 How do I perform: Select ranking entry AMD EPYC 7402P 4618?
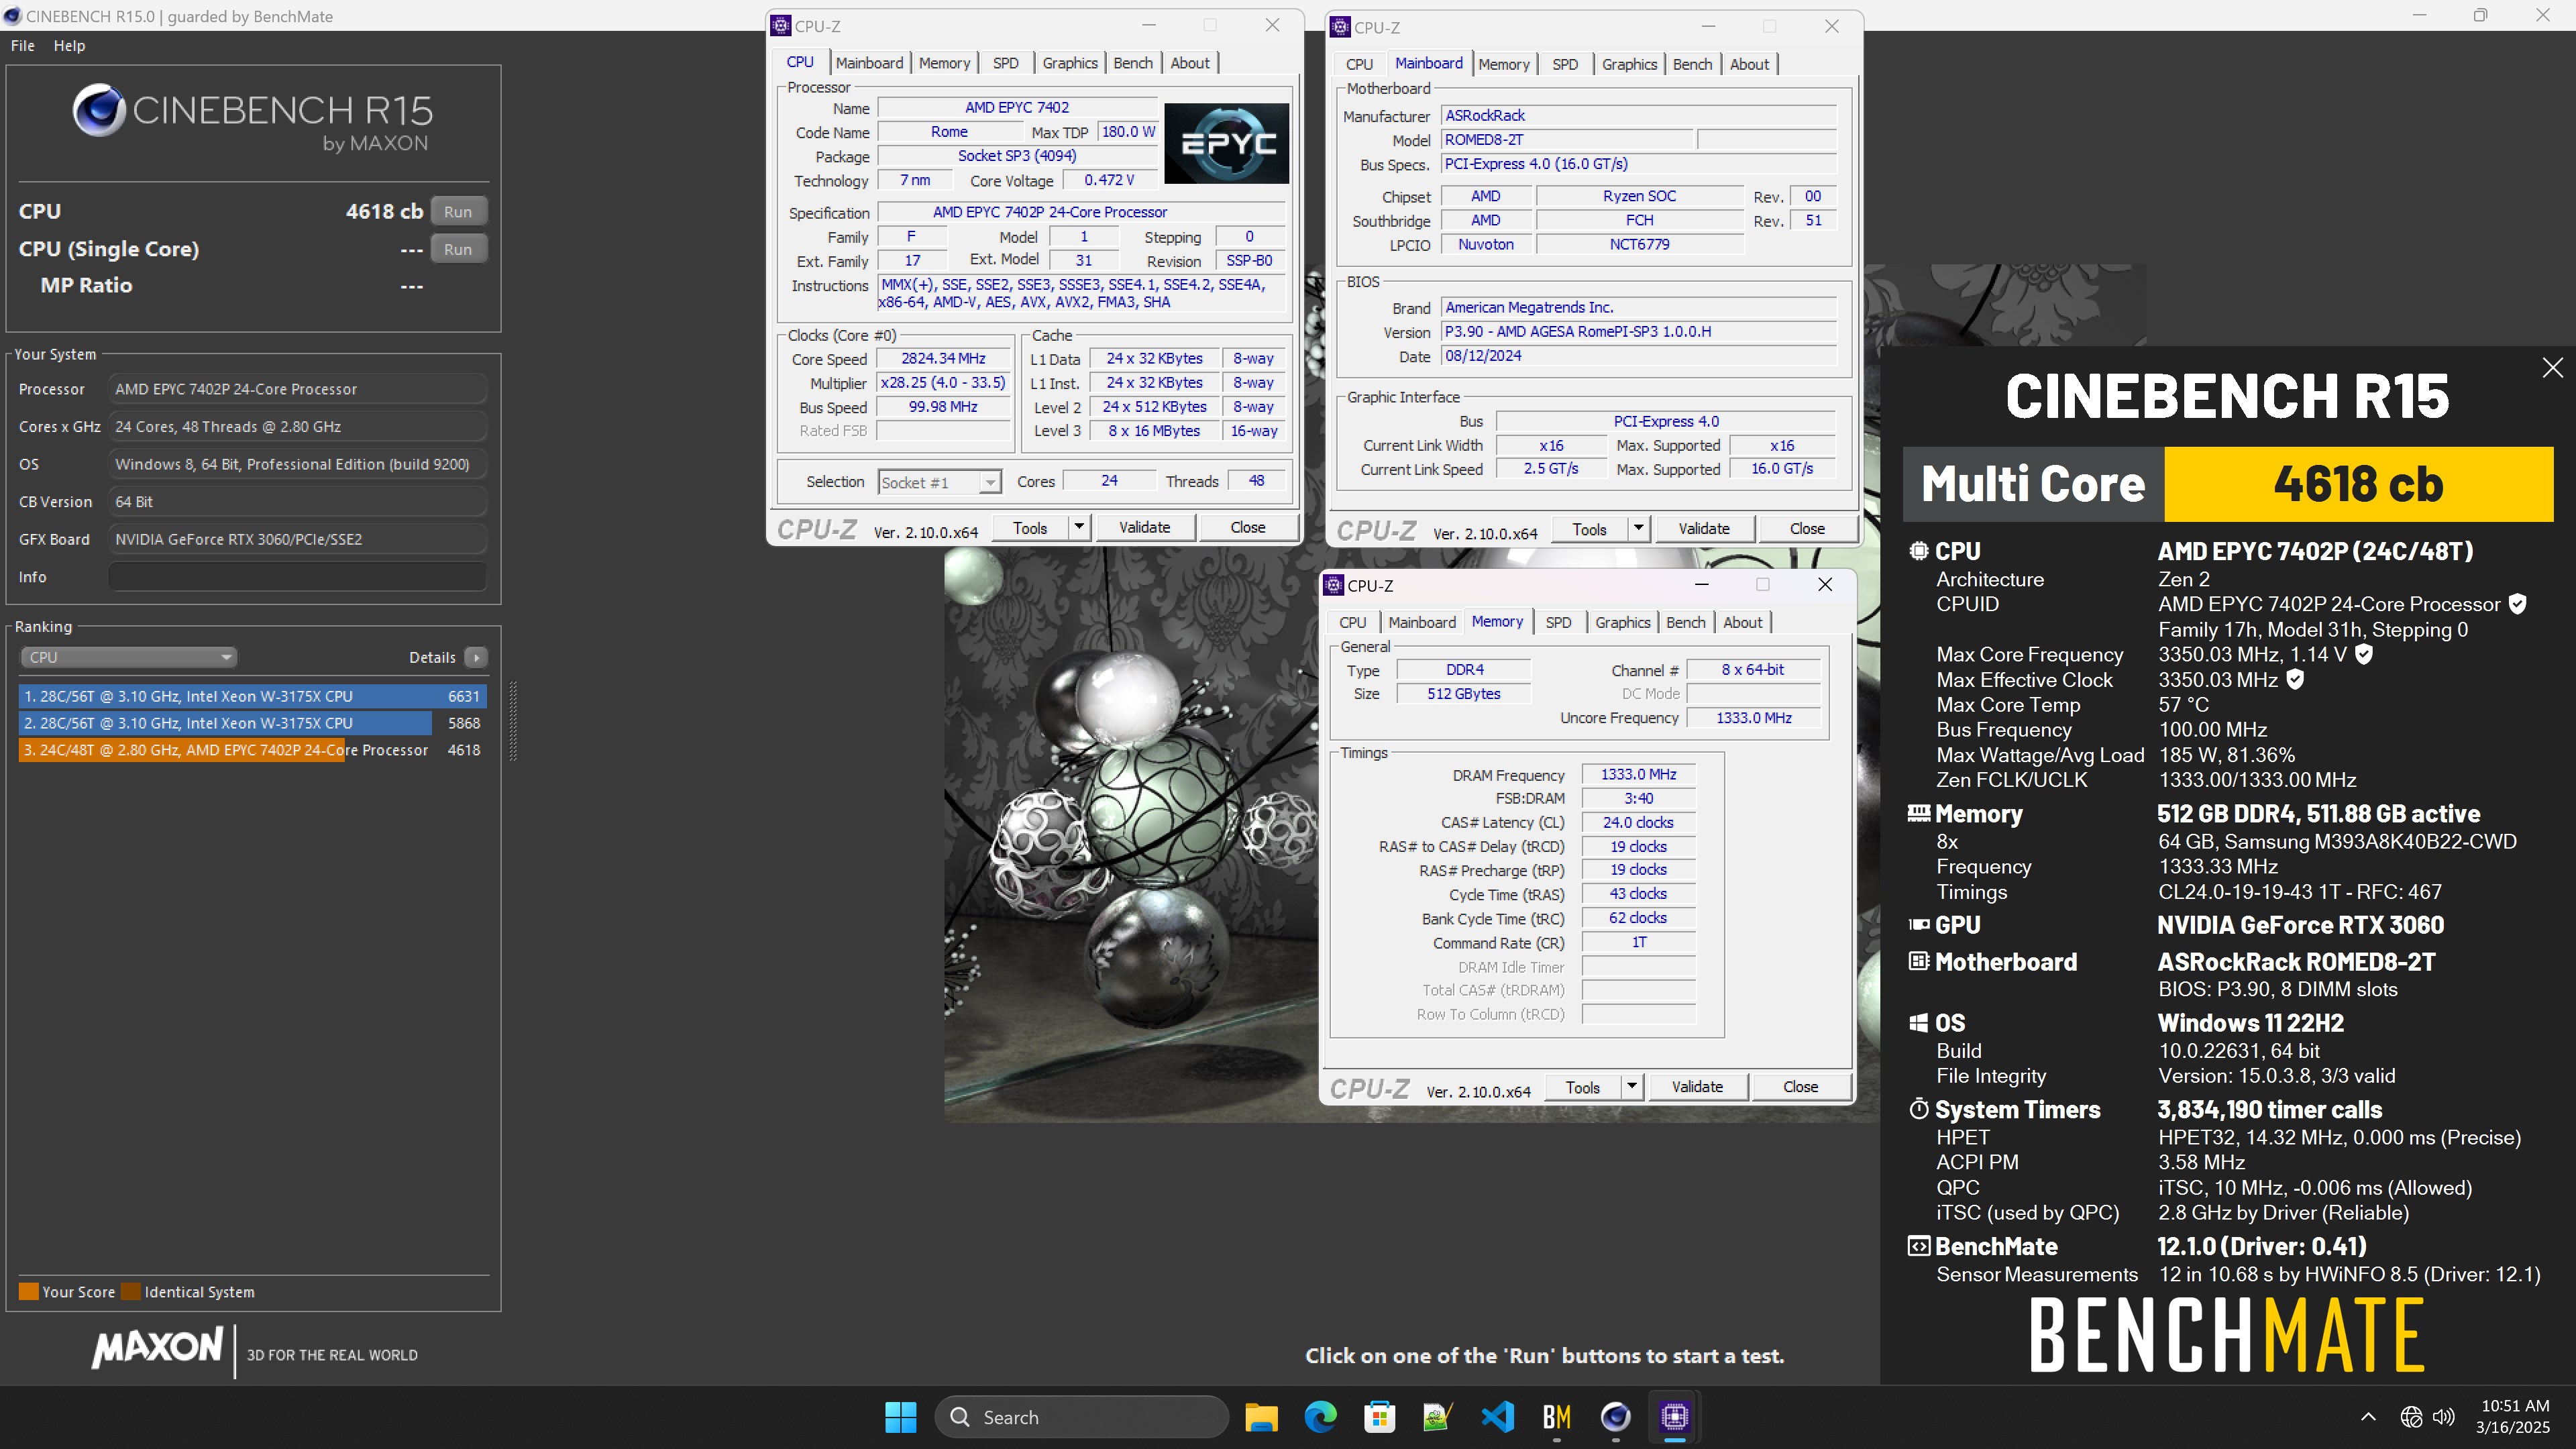252,750
